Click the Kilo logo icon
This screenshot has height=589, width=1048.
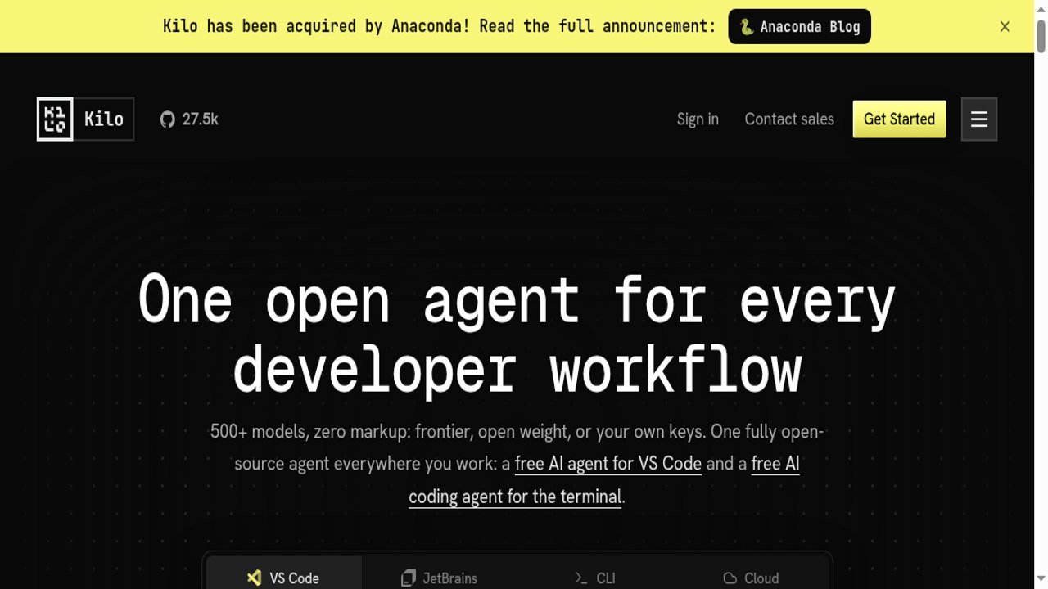55,119
